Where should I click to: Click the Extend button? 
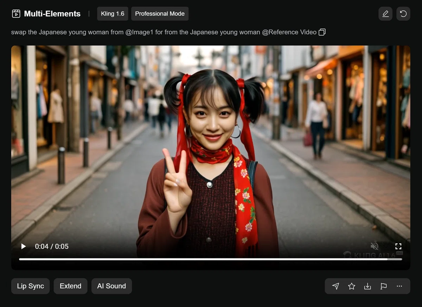tap(70, 286)
